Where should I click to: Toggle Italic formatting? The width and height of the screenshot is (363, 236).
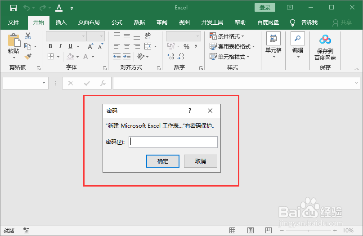pos(60,46)
